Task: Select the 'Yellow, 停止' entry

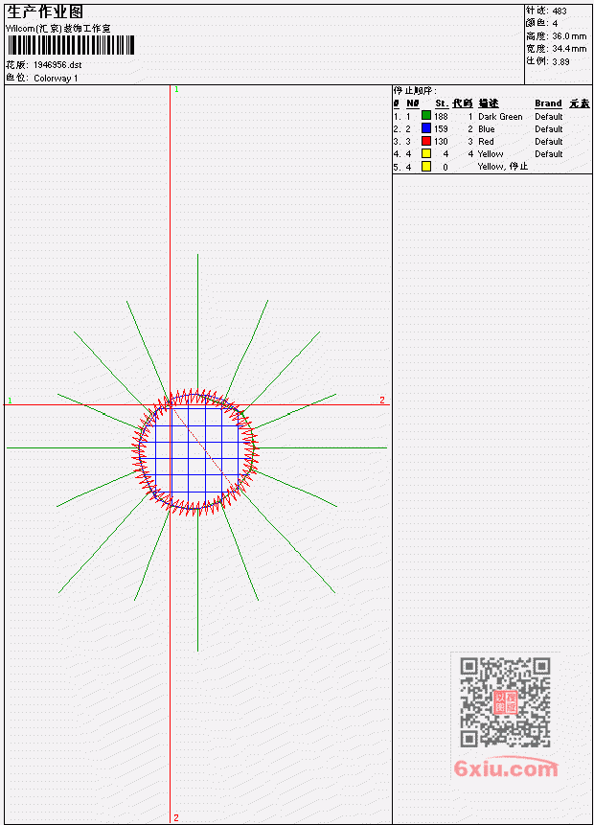Action: click(x=502, y=167)
